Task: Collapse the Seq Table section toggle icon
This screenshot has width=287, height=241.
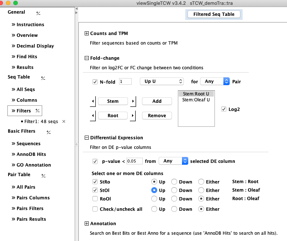Action: (43, 78)
